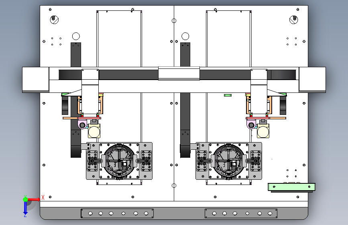Select the right fixture's right side clamp
Image resolution: width=348 pixels, height=225 pixels.
pyautogui.click(x=255, y=161)
